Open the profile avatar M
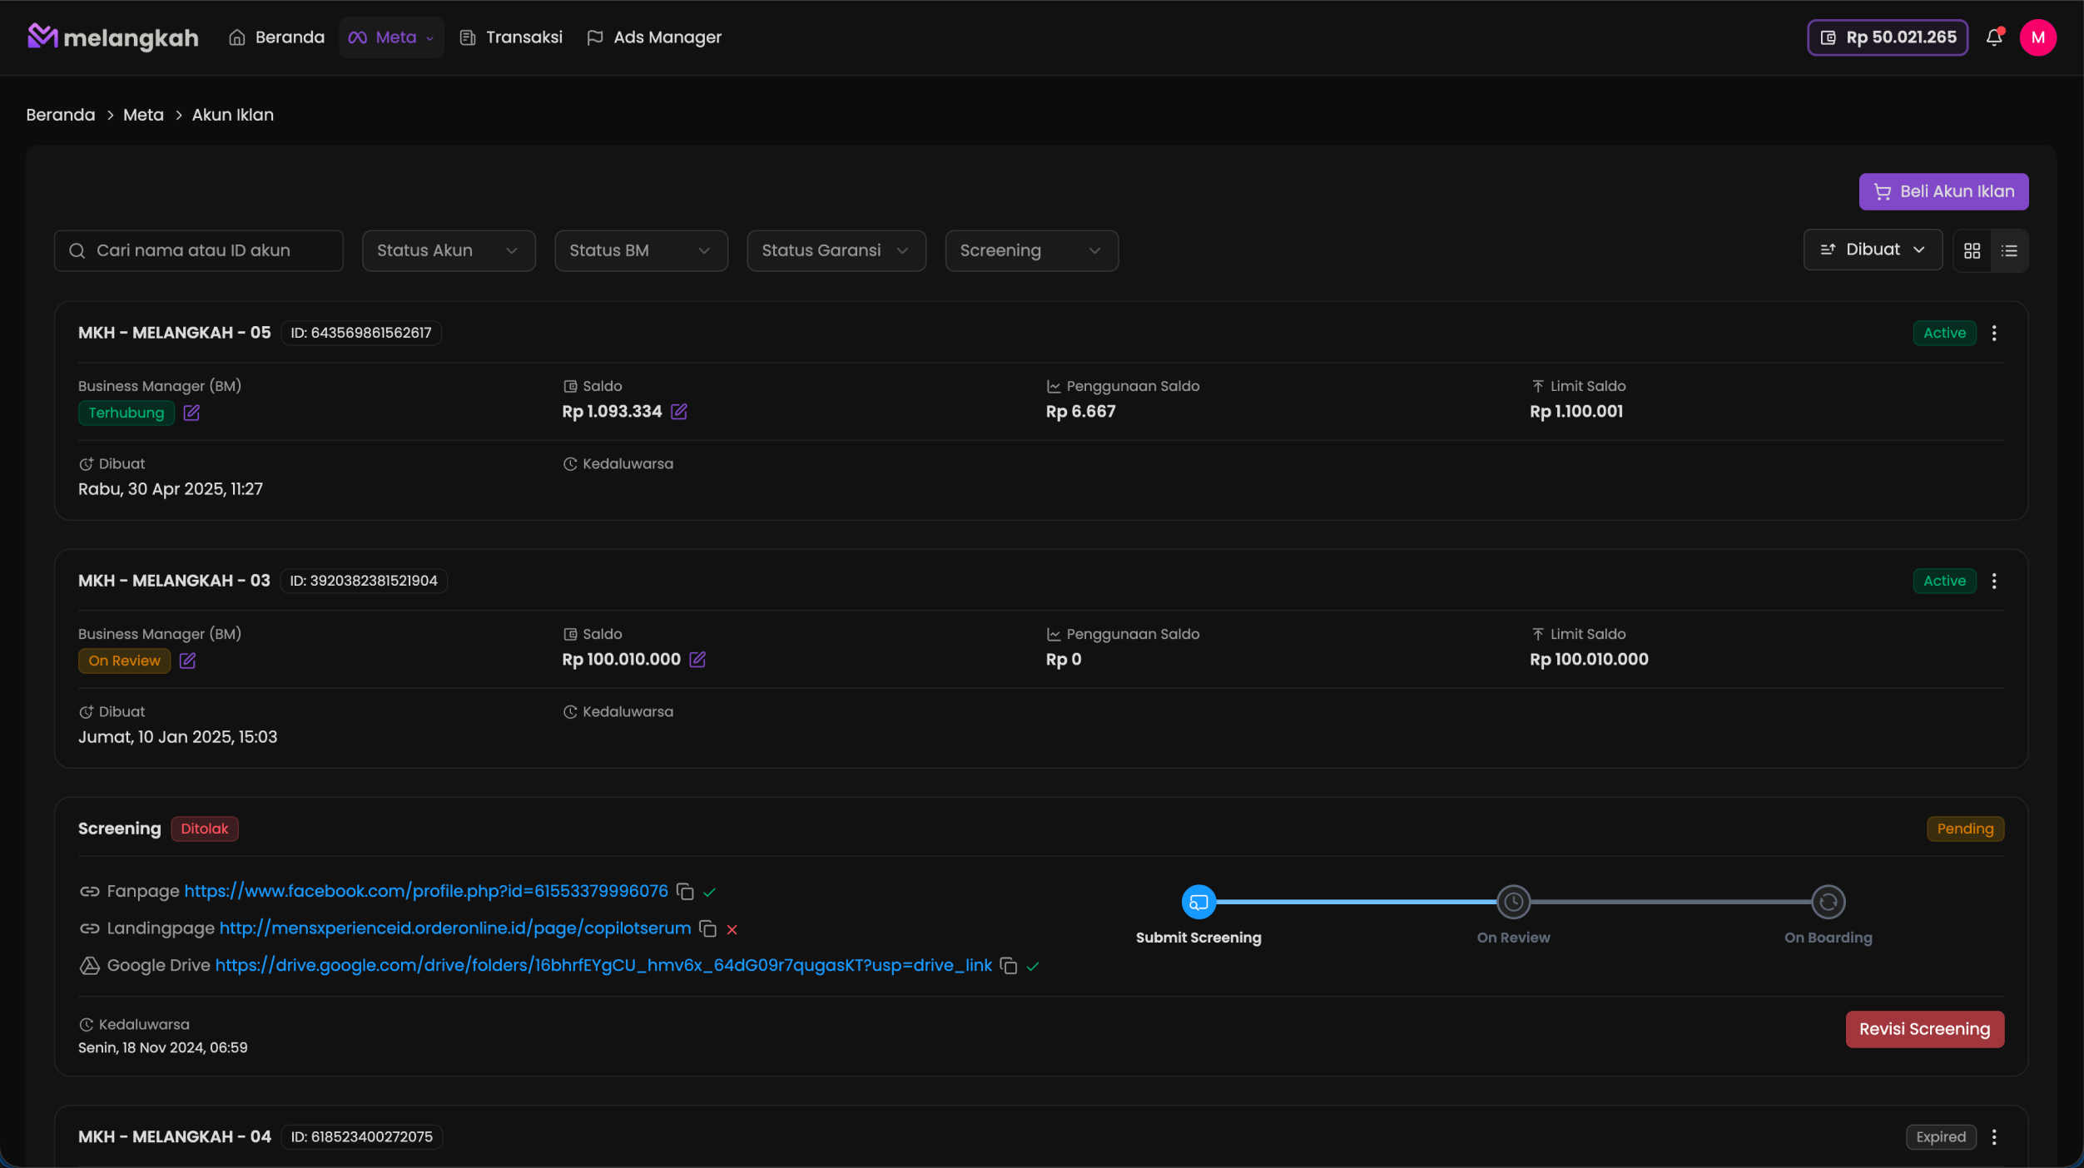This screenshot has width=2084, height=1168. (2039, 37)
